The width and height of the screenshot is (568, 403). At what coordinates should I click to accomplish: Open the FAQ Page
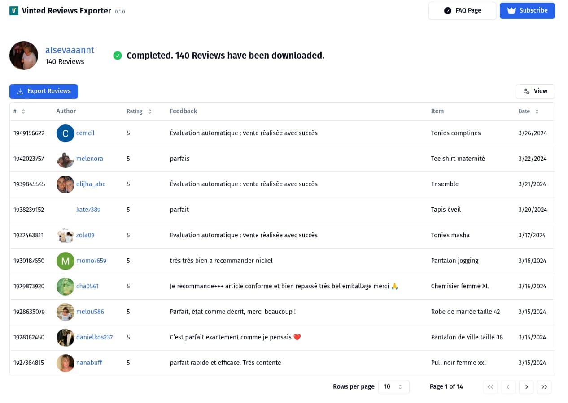(x=462, y=11)
